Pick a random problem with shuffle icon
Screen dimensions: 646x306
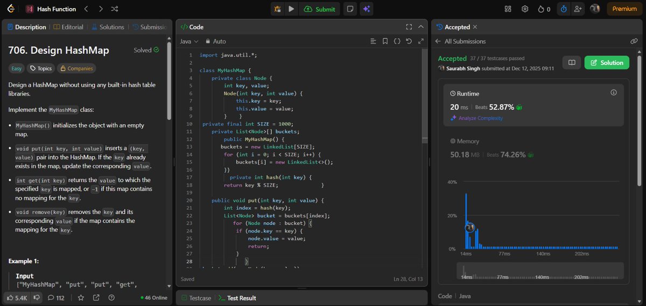coord(115,9)
